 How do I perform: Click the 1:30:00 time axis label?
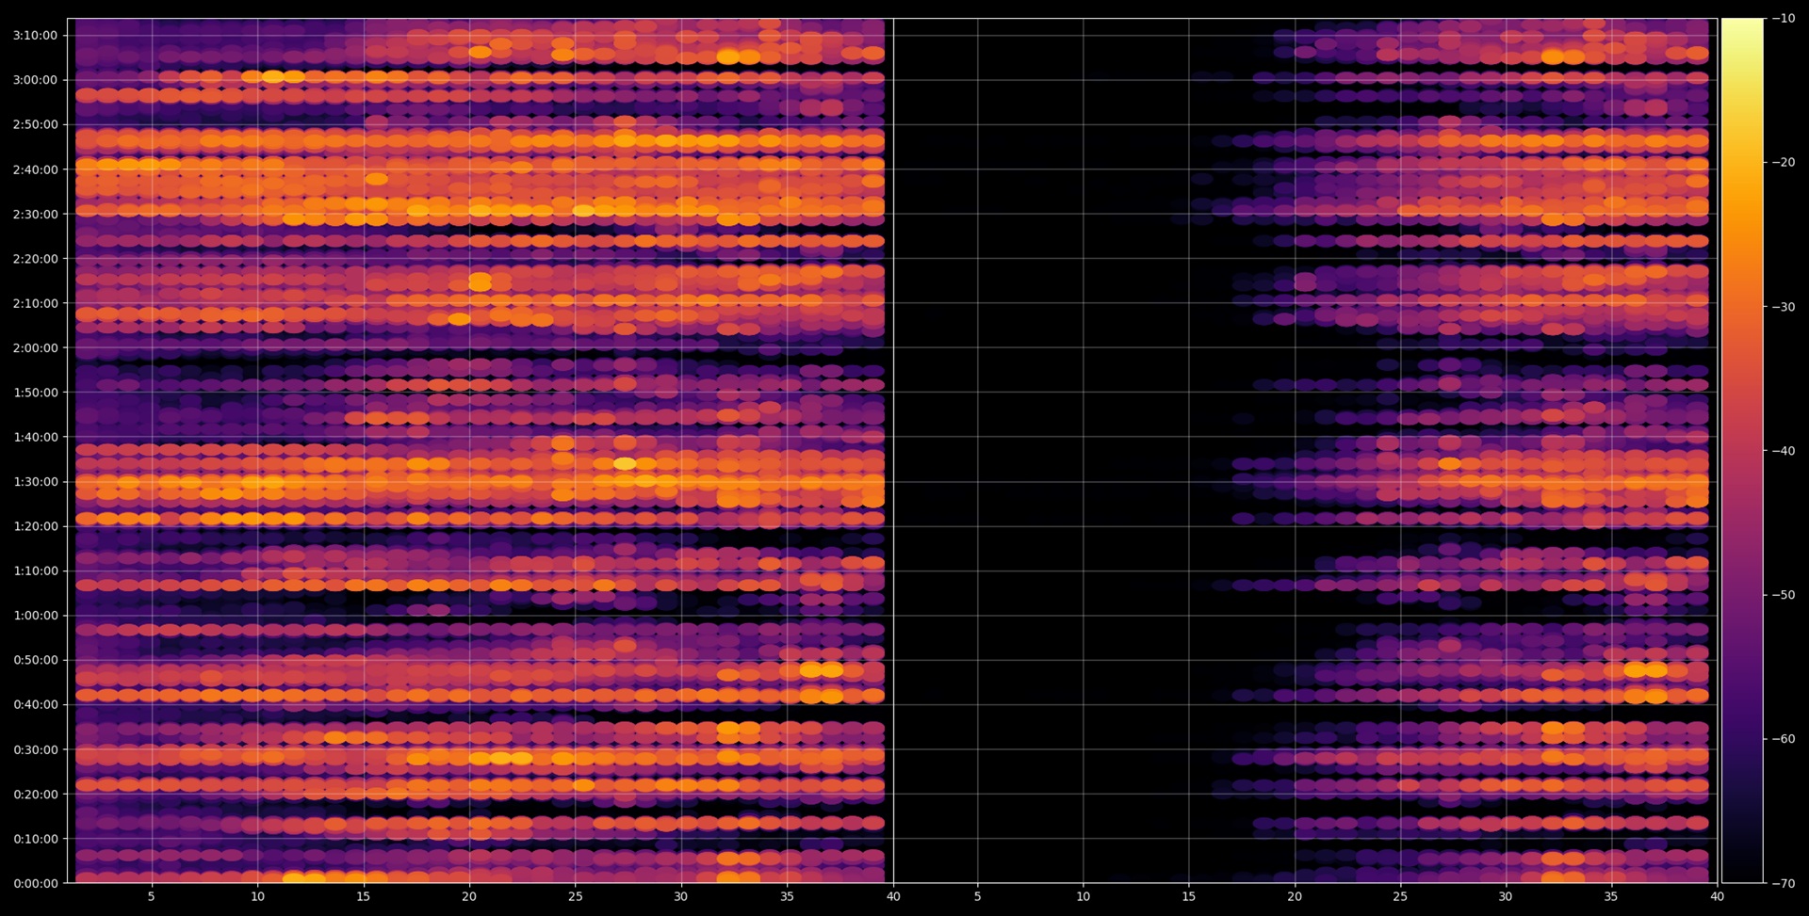(35, 482)
